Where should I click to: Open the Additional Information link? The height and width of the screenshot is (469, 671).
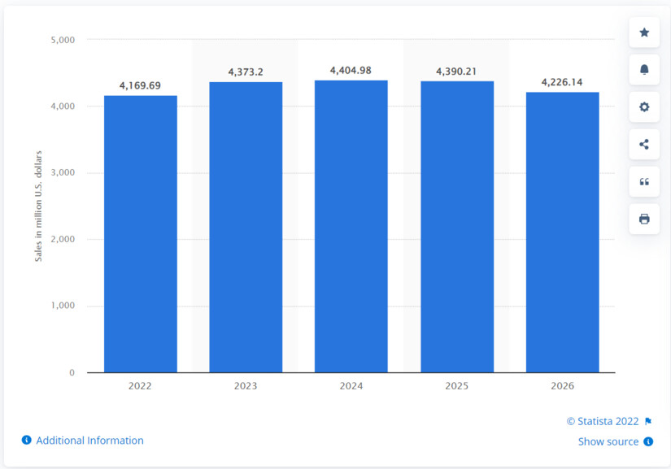coord(89,441)
